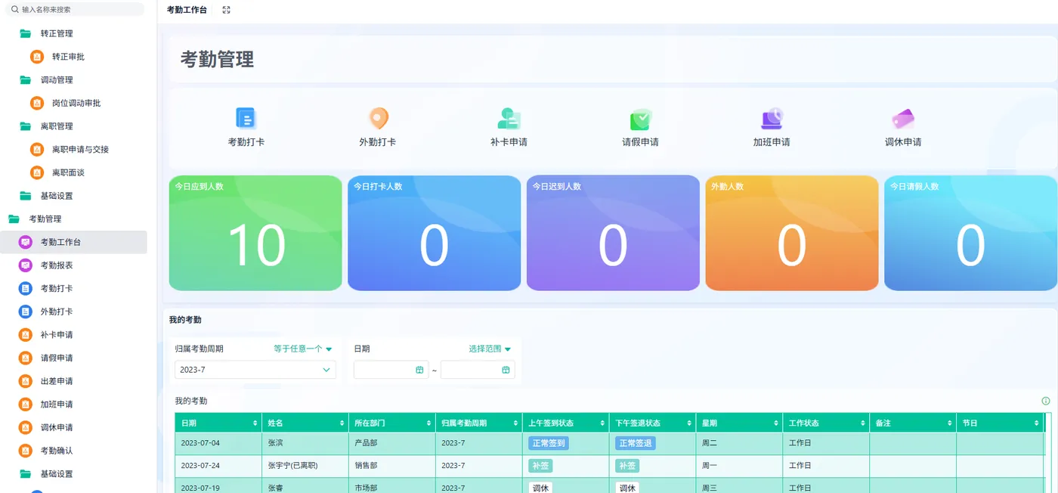
Task: Open the 补卡申请 shortcut icon
Action: tap(509, 118)
